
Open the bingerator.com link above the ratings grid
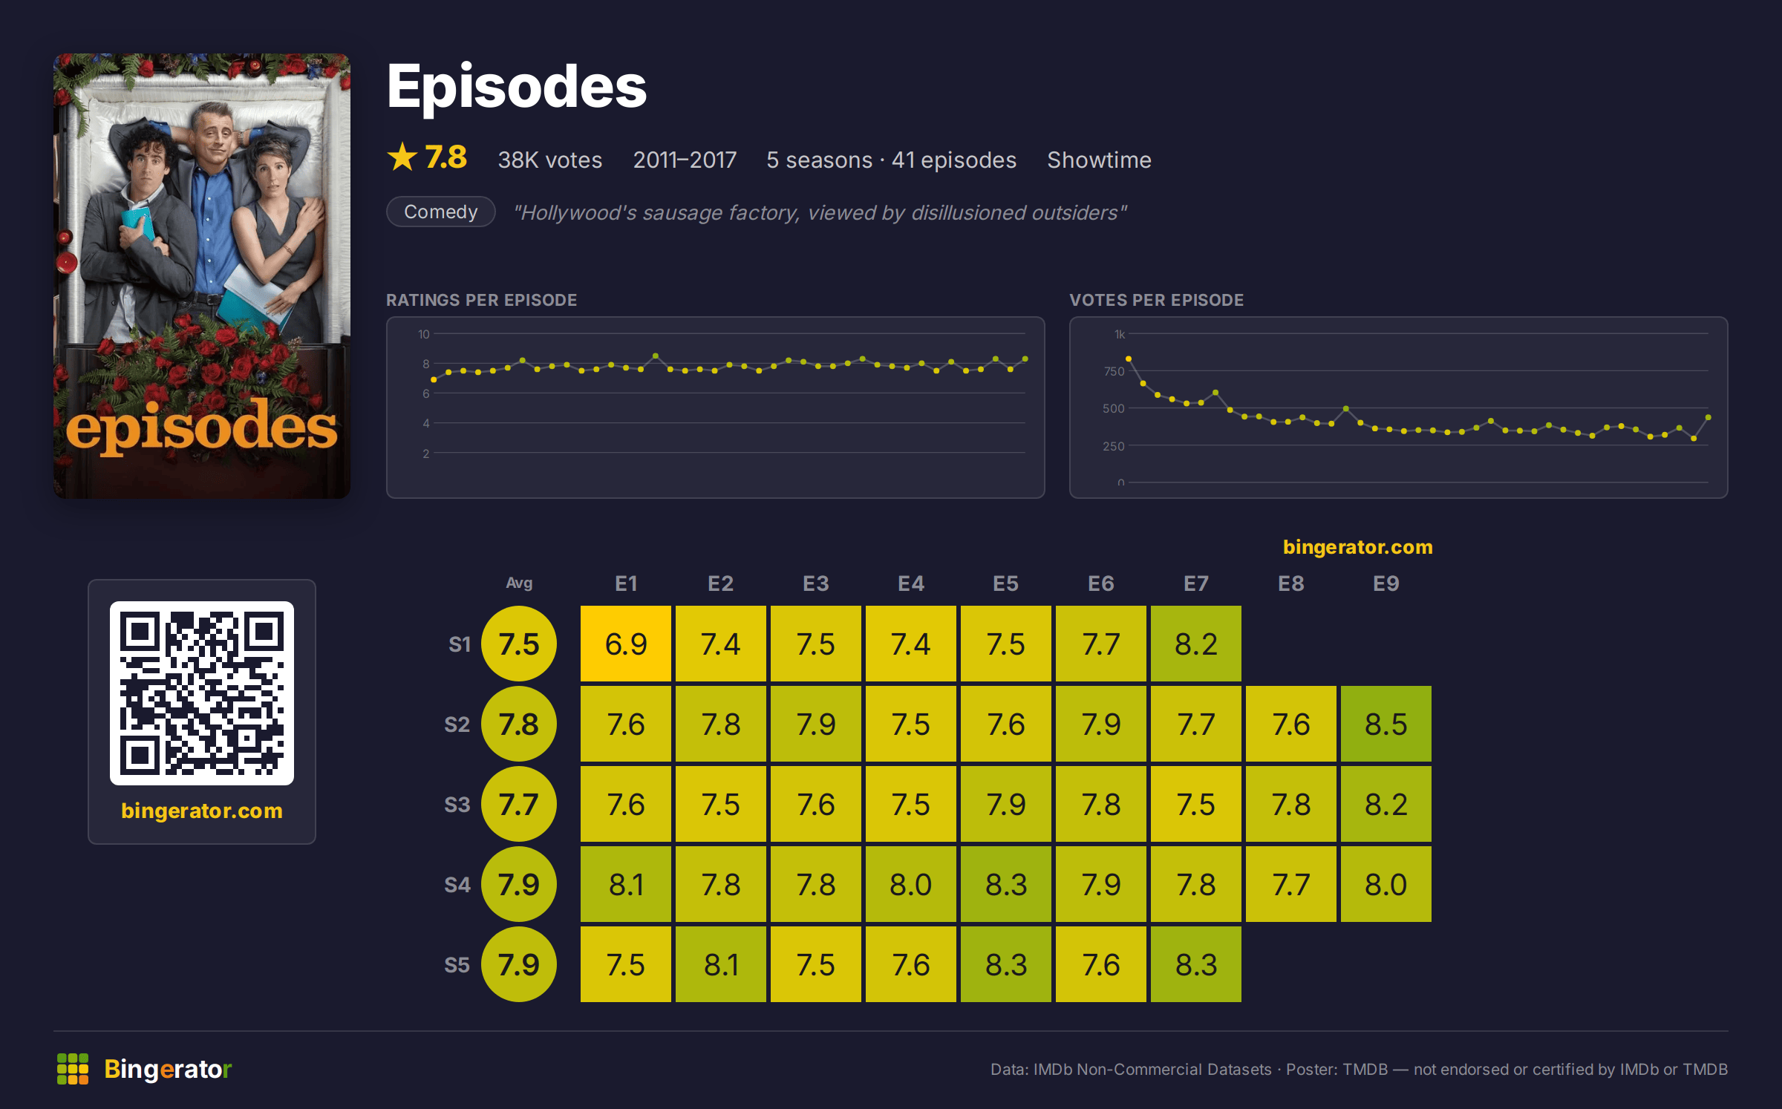click(x=1358, y=547)
